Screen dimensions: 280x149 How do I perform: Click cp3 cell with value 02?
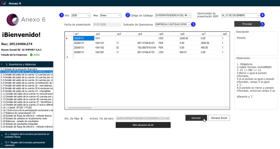[126, 48]
